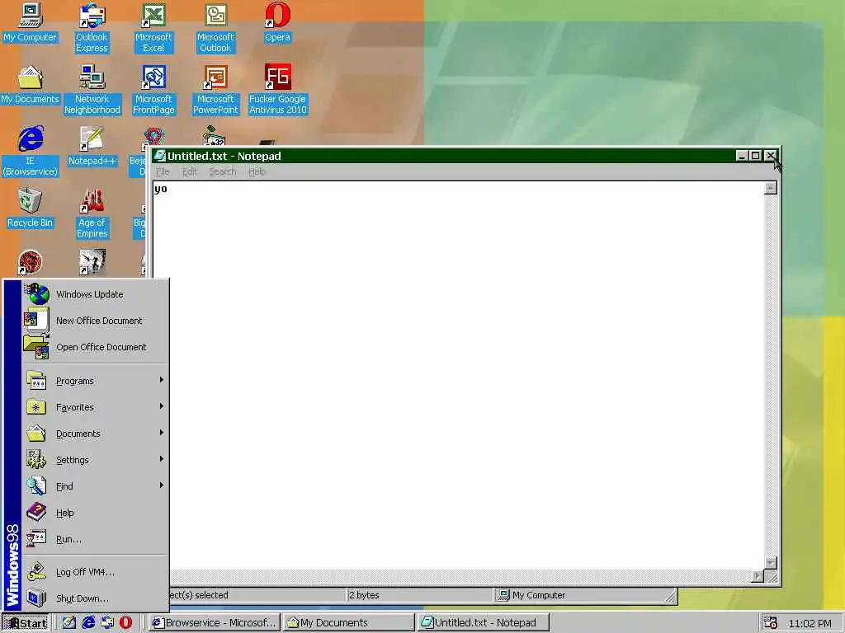Switch to My Documents taskbar button

[x=349, y=623]
